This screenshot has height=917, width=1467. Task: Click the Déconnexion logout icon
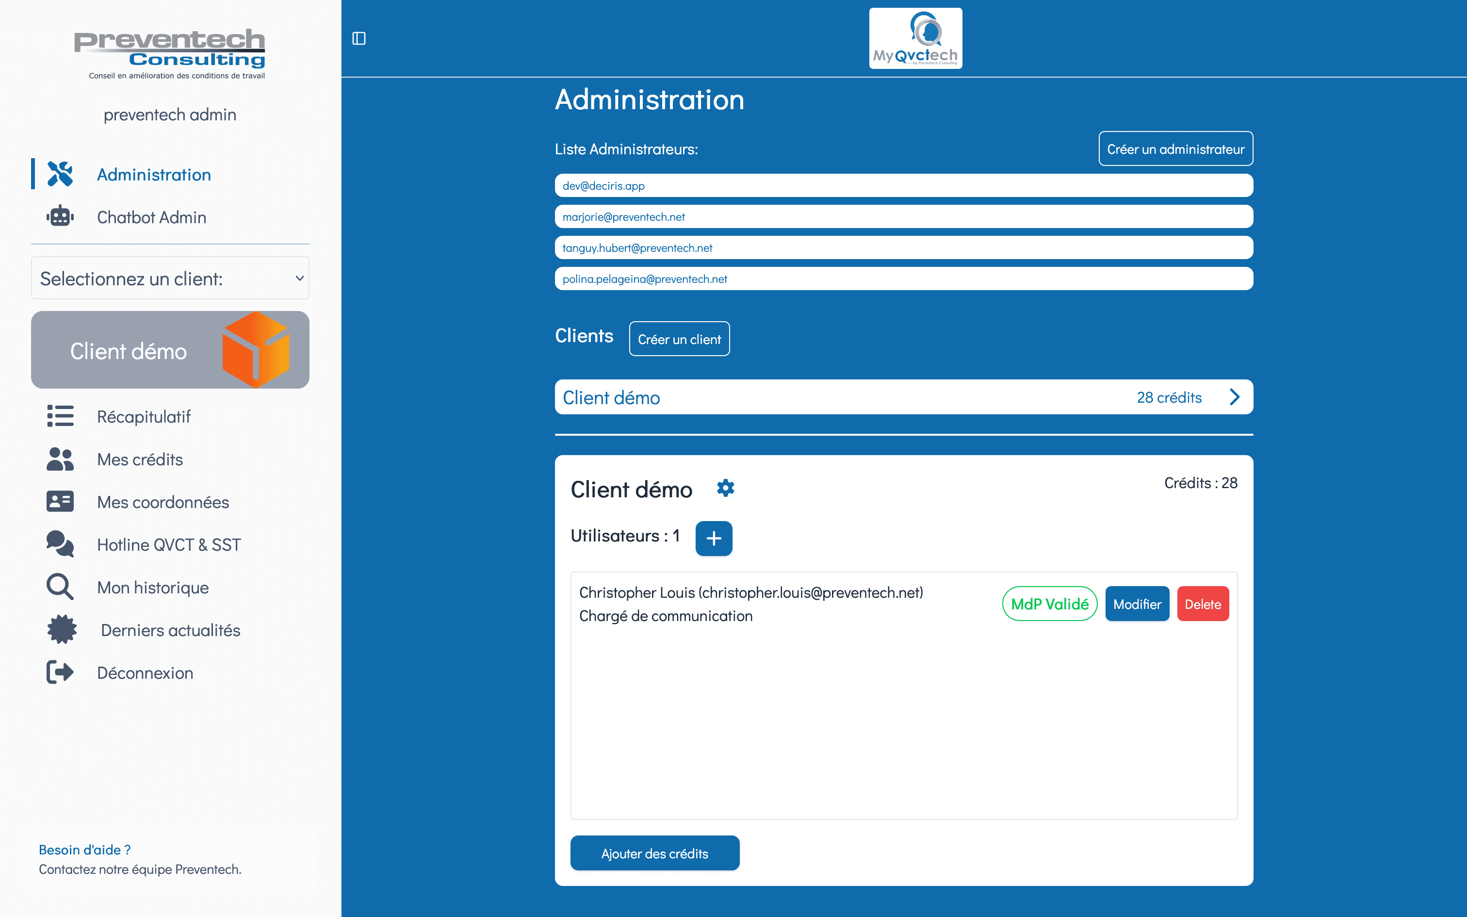(60, 672)
